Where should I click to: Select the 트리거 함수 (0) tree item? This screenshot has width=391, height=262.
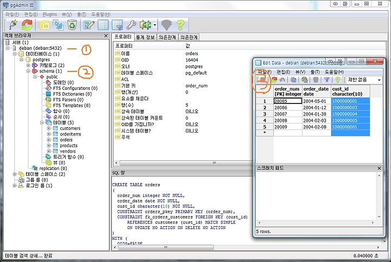tap(68, 157)
